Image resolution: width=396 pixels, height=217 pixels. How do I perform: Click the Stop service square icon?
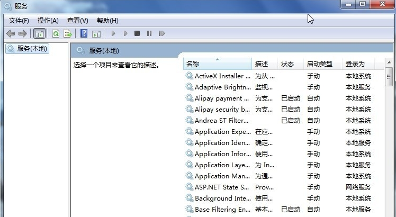click(137, 33)
